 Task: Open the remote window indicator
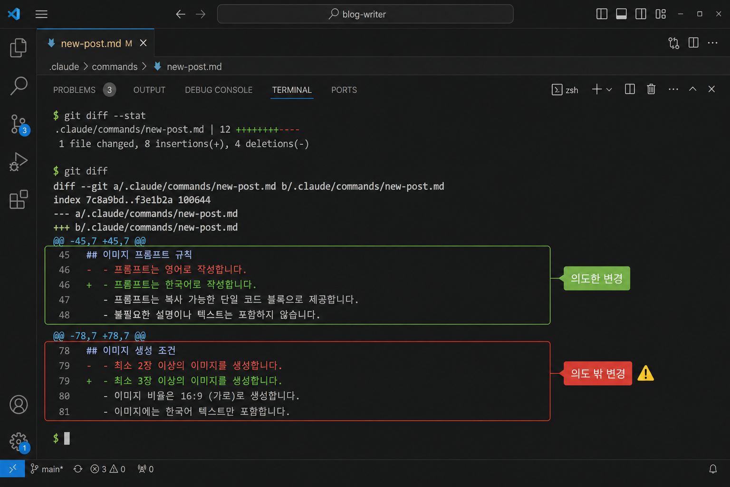point(12,469)
